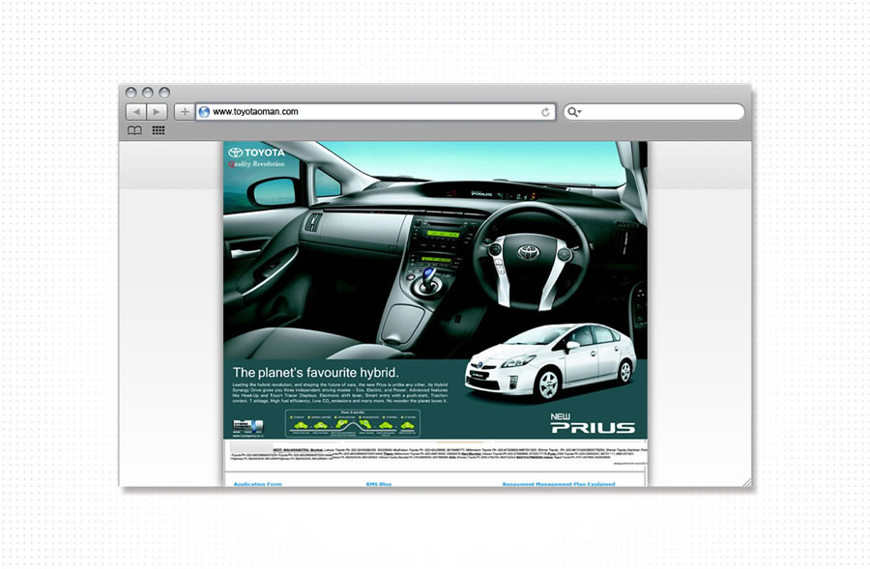Focus the browser search field

pyautogui.click(x=654, y=112)
